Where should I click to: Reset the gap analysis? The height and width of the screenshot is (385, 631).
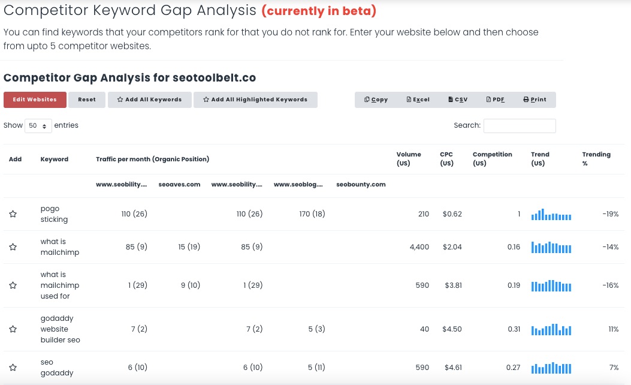(87, 100)
